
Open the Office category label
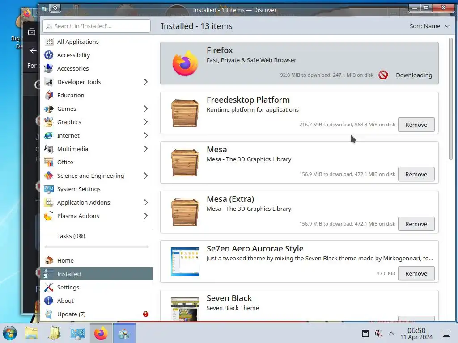pos(65,163)
